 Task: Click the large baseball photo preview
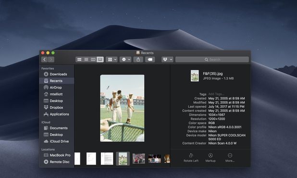point(122,108)
